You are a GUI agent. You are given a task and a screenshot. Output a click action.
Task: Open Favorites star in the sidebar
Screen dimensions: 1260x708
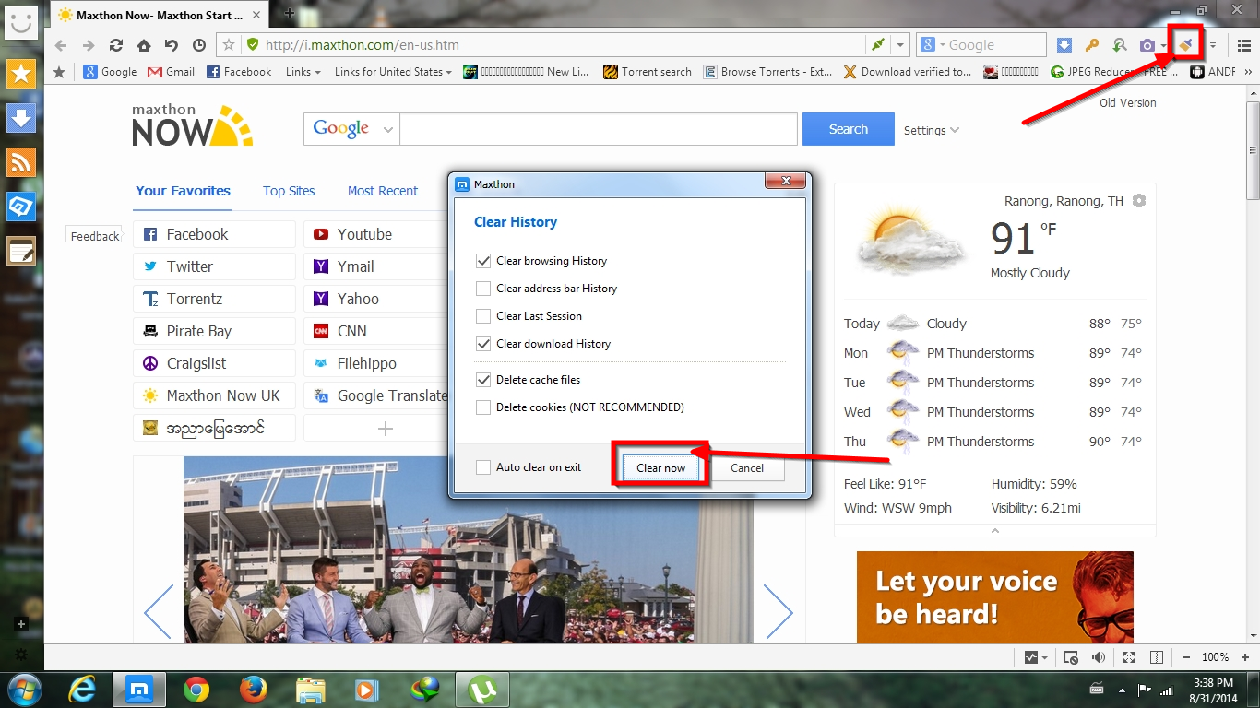point(21,75)
